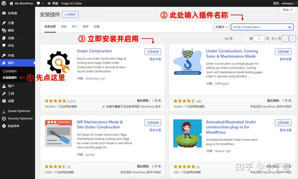View 更多详情 for WPBrigade plugin
The image size is (298, 179).
[286, 59]
